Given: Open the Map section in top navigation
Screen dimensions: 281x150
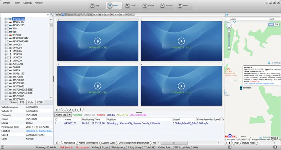Looking at the screenshot, I should 95,6.
